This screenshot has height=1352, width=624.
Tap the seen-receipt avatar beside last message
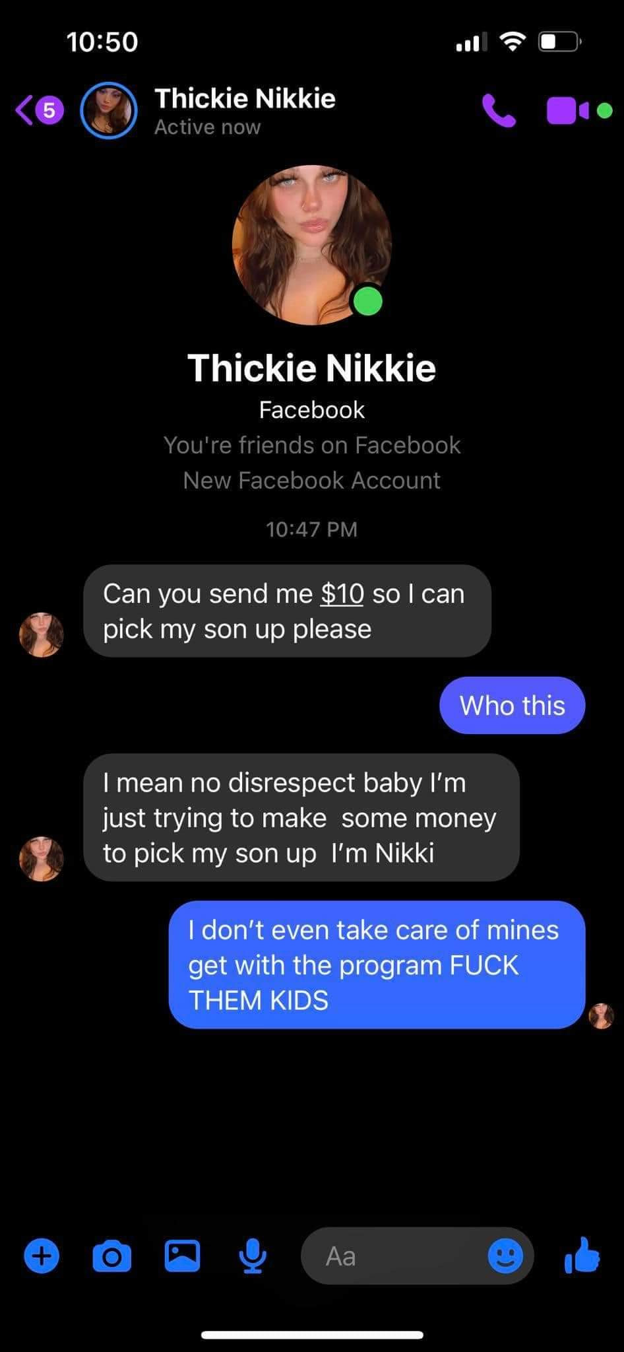(601, 1016)
